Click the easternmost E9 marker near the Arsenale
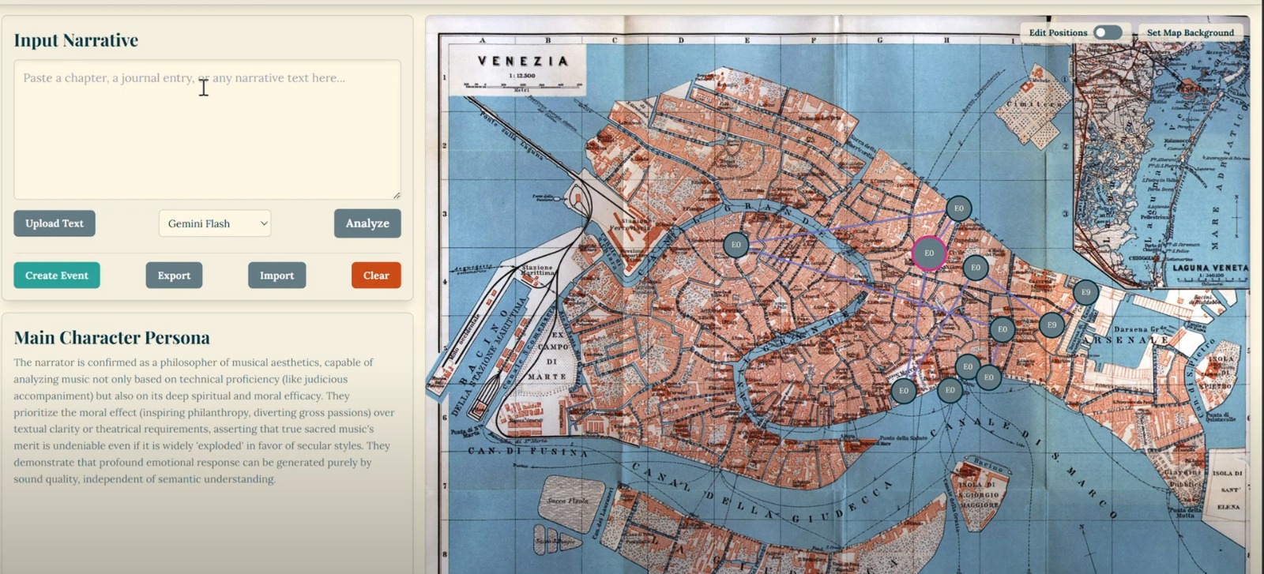Image resolution: width=1264 pixels, height=574 pixels. coord(1085,292)
